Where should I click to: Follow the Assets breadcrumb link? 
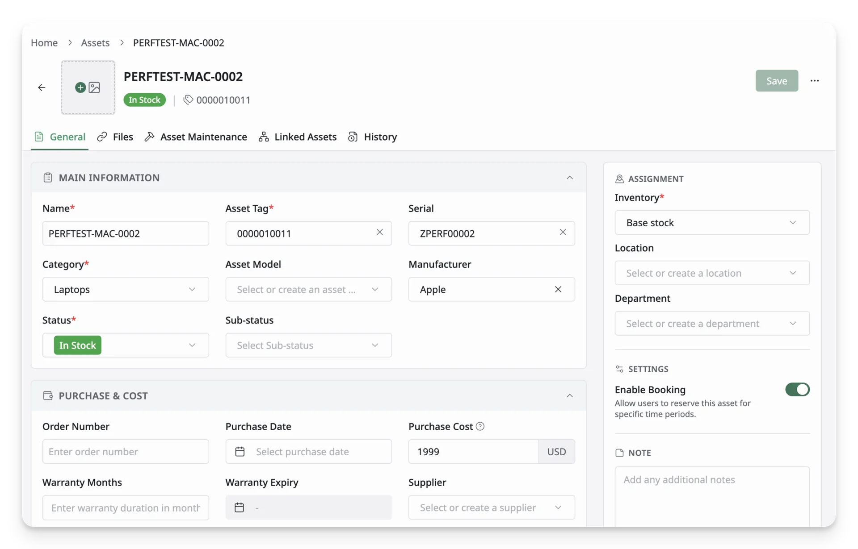pos(95,43)
